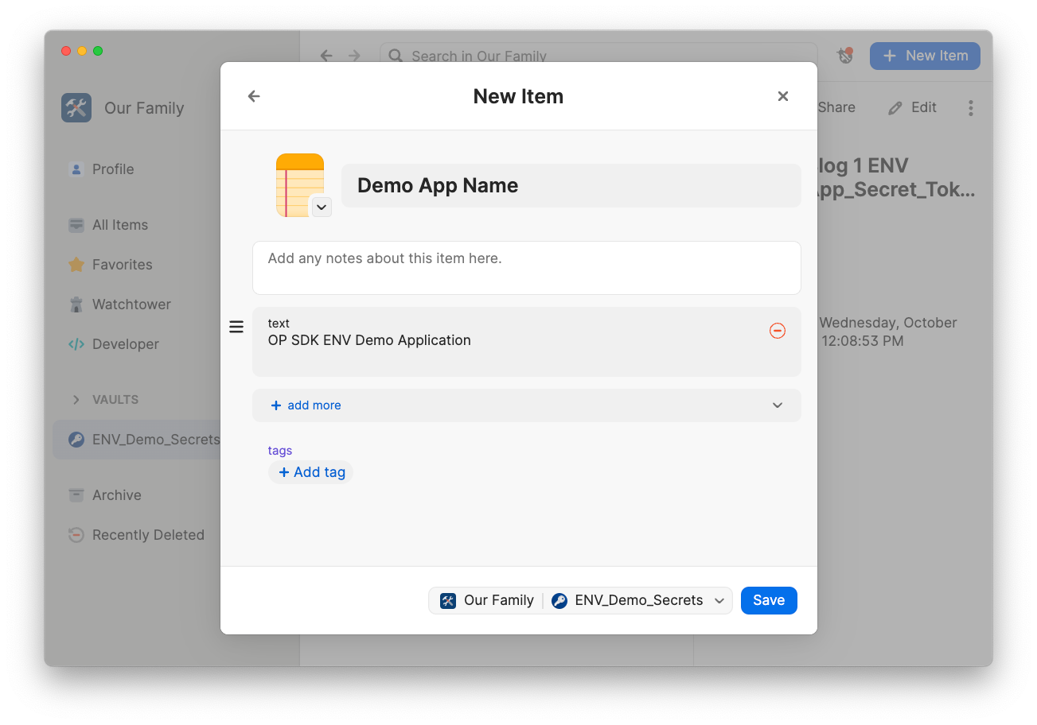1037x725 pixels.
Task: Select the Edit option
Action: (913, 107)
